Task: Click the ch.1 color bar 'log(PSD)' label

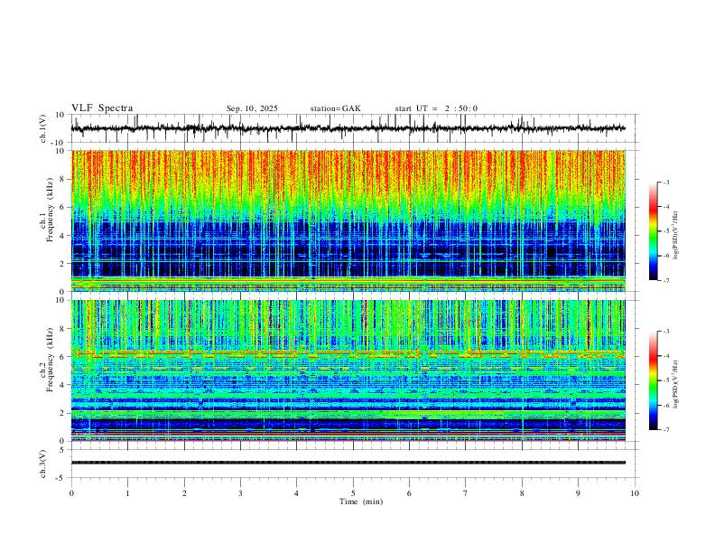Action: coord(676,235)
